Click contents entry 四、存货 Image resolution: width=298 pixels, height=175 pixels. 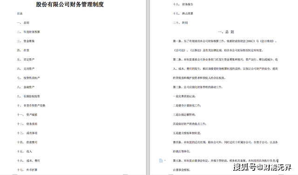[x=23, y=50]
